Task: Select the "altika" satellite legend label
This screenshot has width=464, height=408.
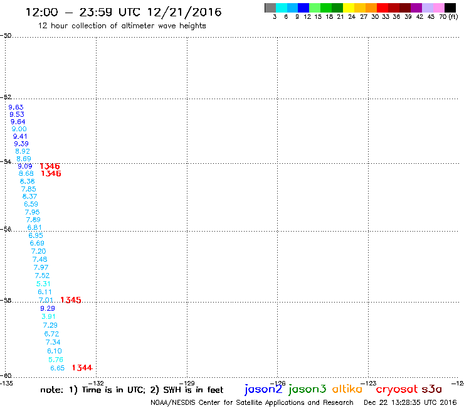Action: tap(347, 389)
